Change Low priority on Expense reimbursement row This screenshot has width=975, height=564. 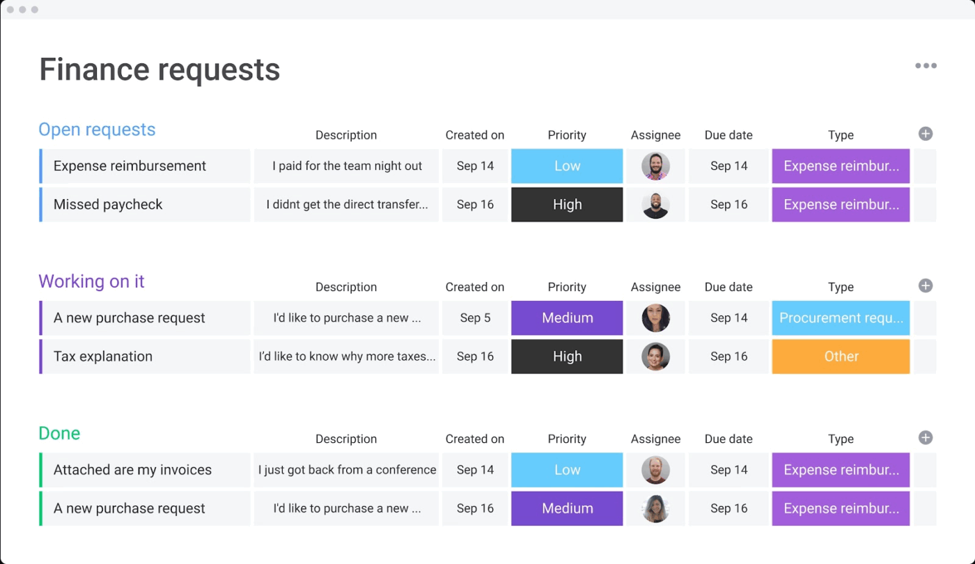[x=567, y=166]
